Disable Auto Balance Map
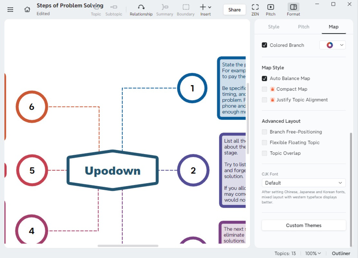Viewport: 358px width, 258px height. [265, 78]
